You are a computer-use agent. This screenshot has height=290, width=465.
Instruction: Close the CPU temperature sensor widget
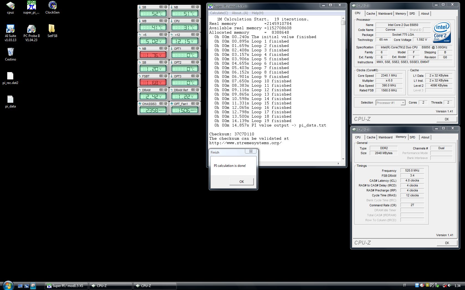tap(198, 21)
